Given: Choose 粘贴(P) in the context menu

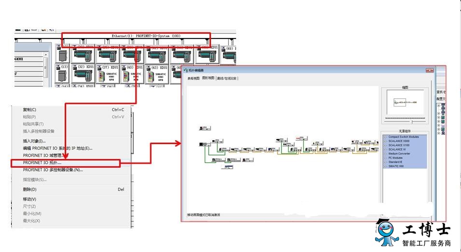Looking at the screenshot, I should 29,117.
